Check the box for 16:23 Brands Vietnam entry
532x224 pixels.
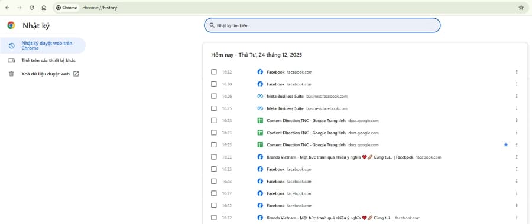tap(214, 157)
